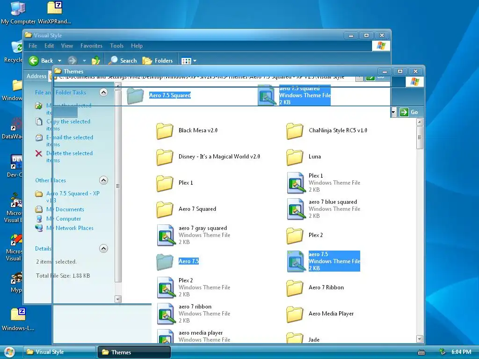
Task: Select the Jade folder icon
Action: 295,337
